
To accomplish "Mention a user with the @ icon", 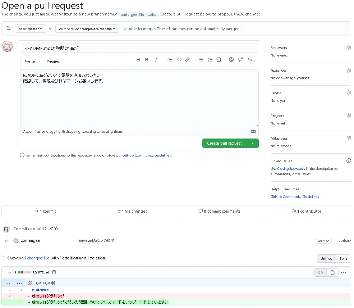I will pyautogui.click(x=231, y=60).
